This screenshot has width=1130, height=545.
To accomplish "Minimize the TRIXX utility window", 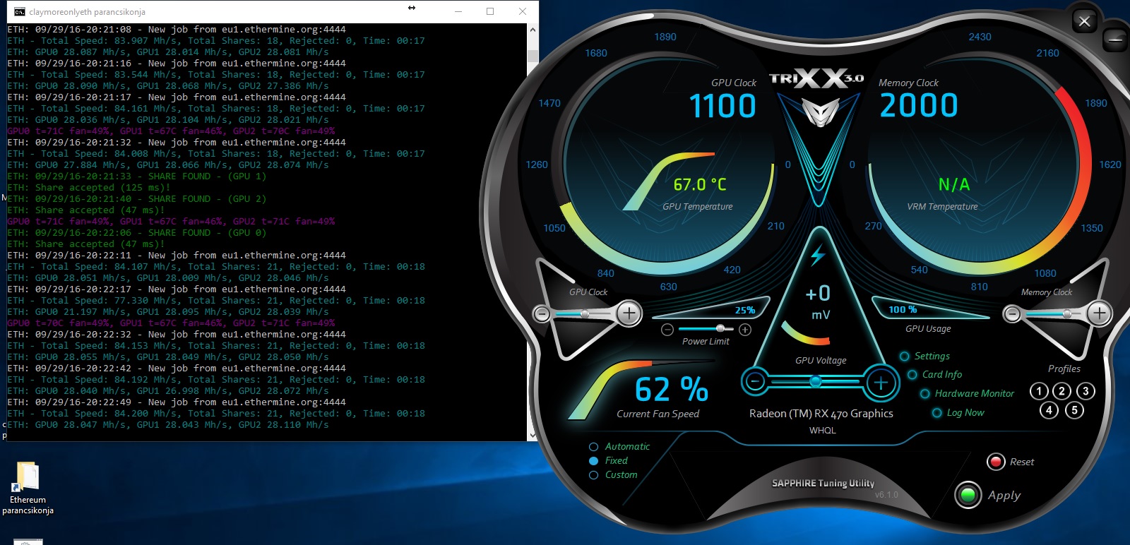I will point(1115,40).
